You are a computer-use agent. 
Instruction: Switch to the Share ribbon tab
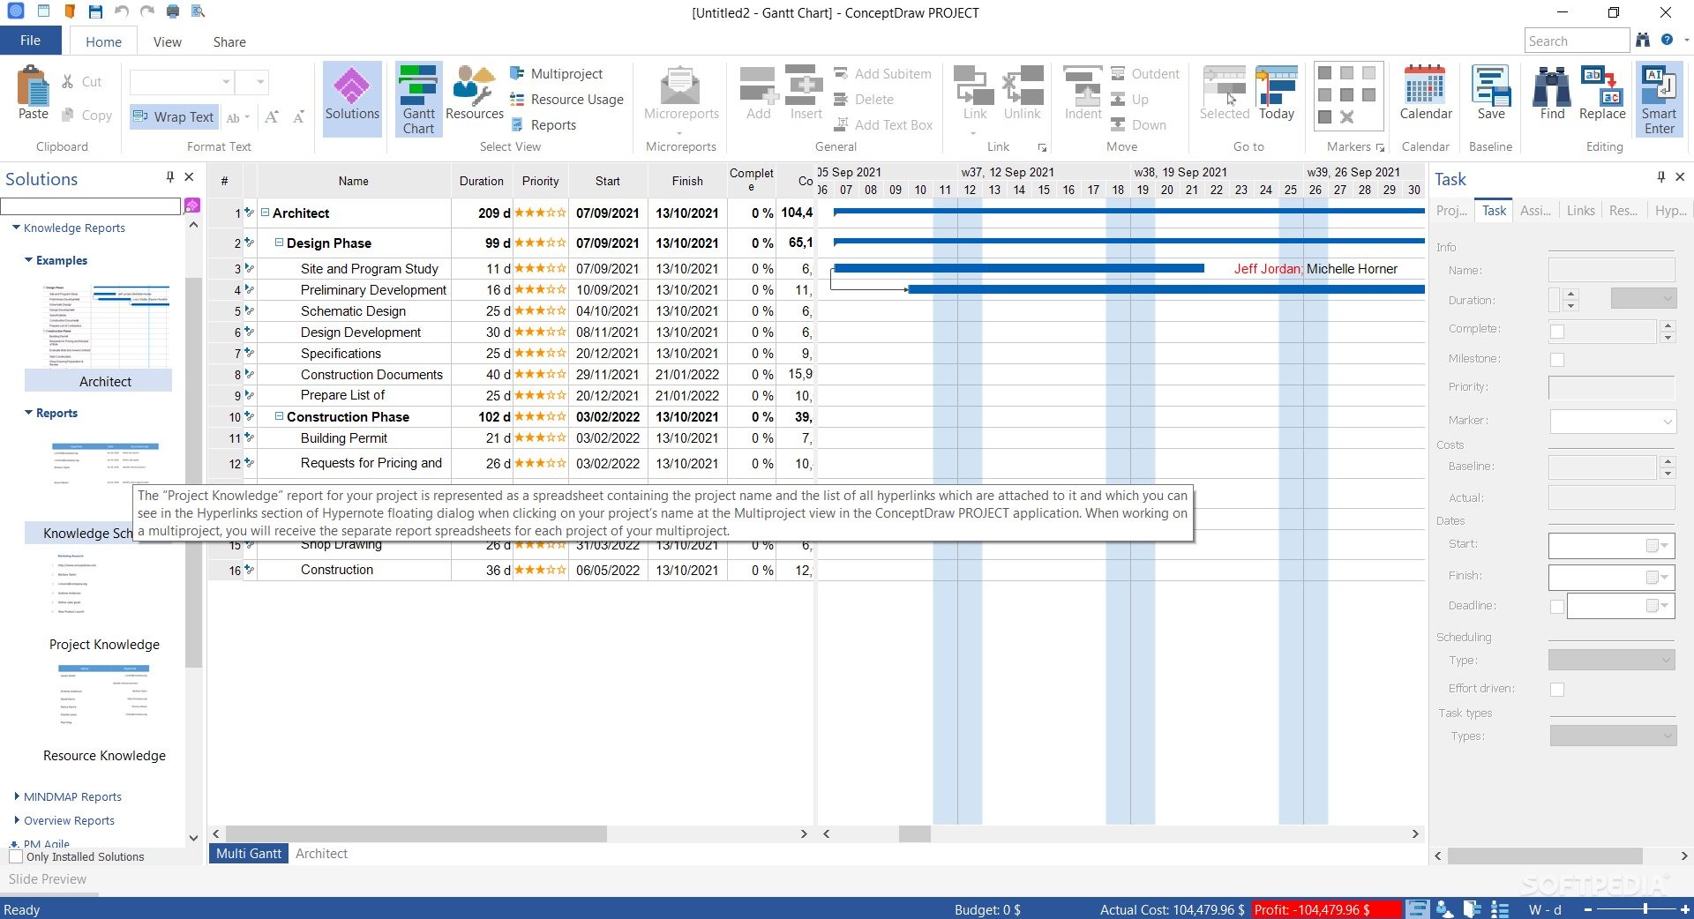pyautogui.click(x=229, y=42)
